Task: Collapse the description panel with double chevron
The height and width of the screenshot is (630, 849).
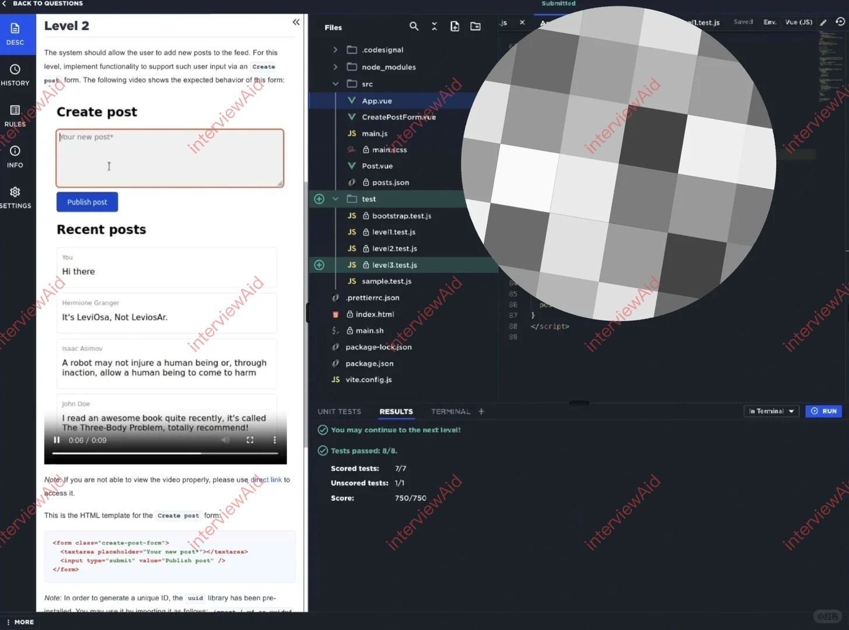Action: point(296,22)
